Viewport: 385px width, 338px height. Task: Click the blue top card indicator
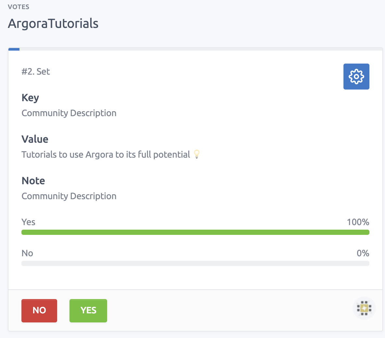[14, 49]
